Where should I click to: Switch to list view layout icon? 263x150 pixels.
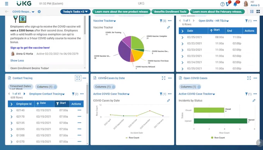252,12
